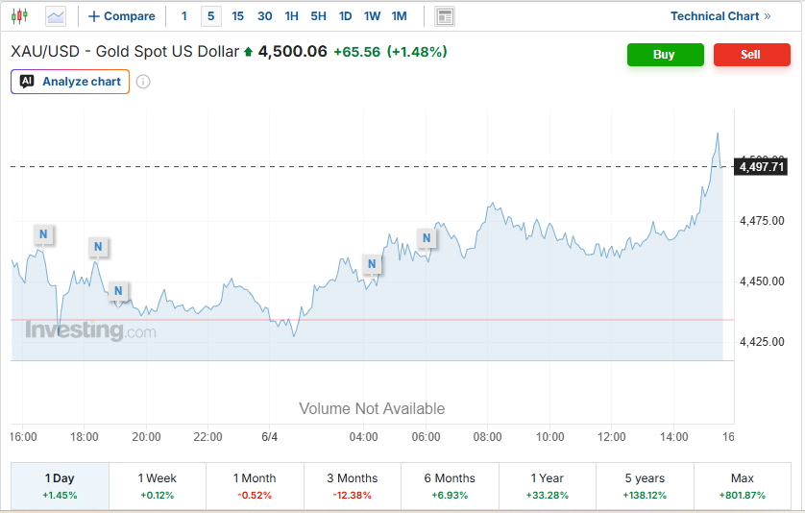Select the 1 Year range tab
The height and width of the screenshot is (513, 805).
pyautogui.click(x=548, y=486)
